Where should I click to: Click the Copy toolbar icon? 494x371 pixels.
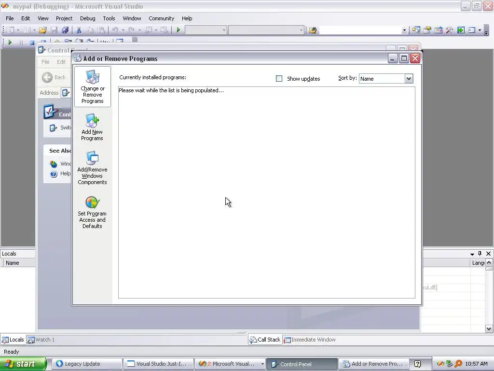click(x=90, y=30)
